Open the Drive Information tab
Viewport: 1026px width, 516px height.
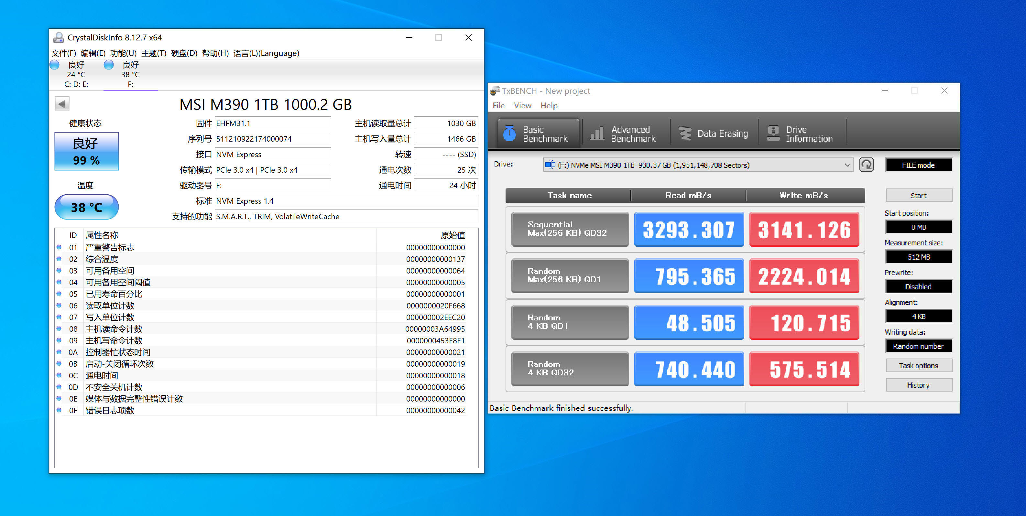[x=801, y=134]
